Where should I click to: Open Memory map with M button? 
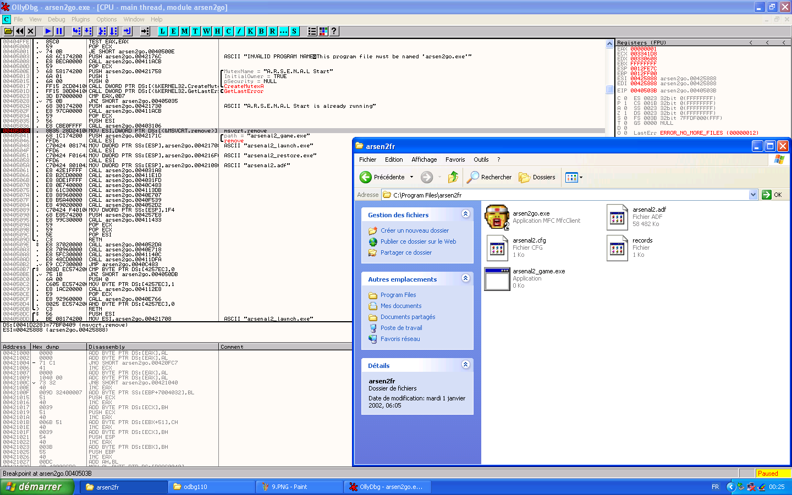(x=184, y=31)
